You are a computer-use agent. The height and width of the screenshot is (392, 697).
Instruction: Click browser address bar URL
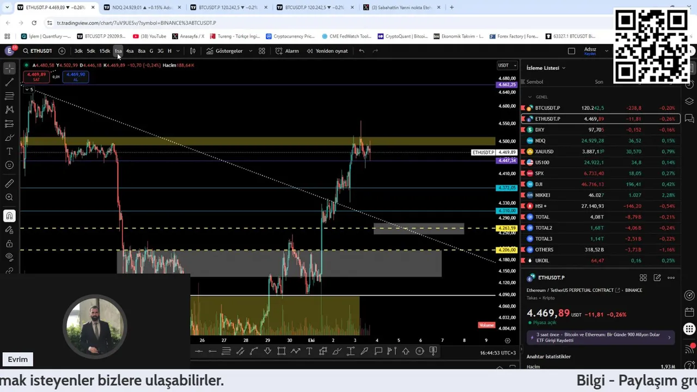[136, 23]
